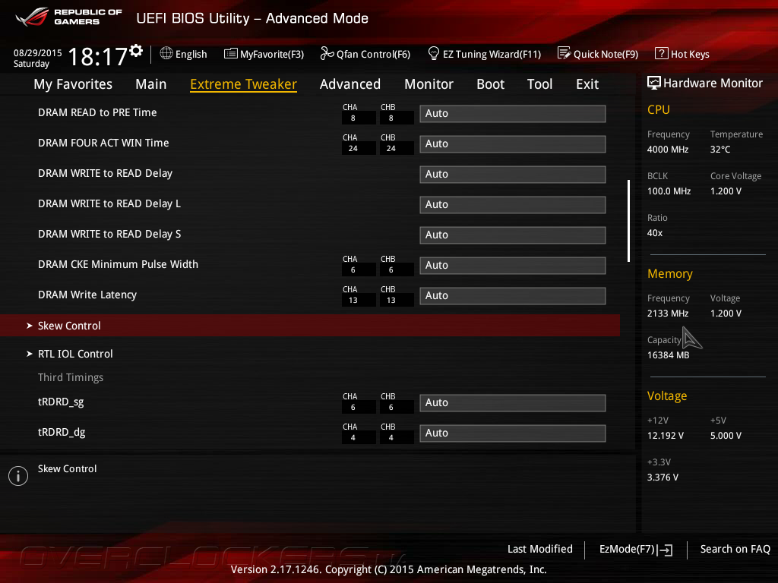778x583 pixels.
Task: Click the globe language icon
Action: point(166,53)
